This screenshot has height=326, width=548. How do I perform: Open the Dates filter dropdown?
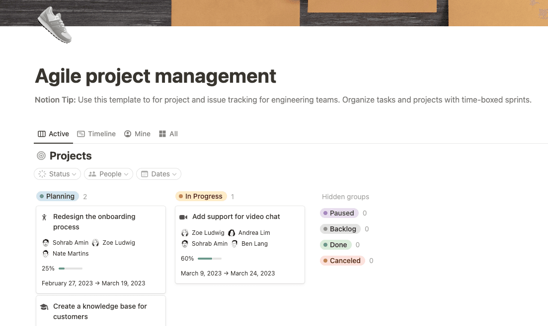click(x=158, y=174)
